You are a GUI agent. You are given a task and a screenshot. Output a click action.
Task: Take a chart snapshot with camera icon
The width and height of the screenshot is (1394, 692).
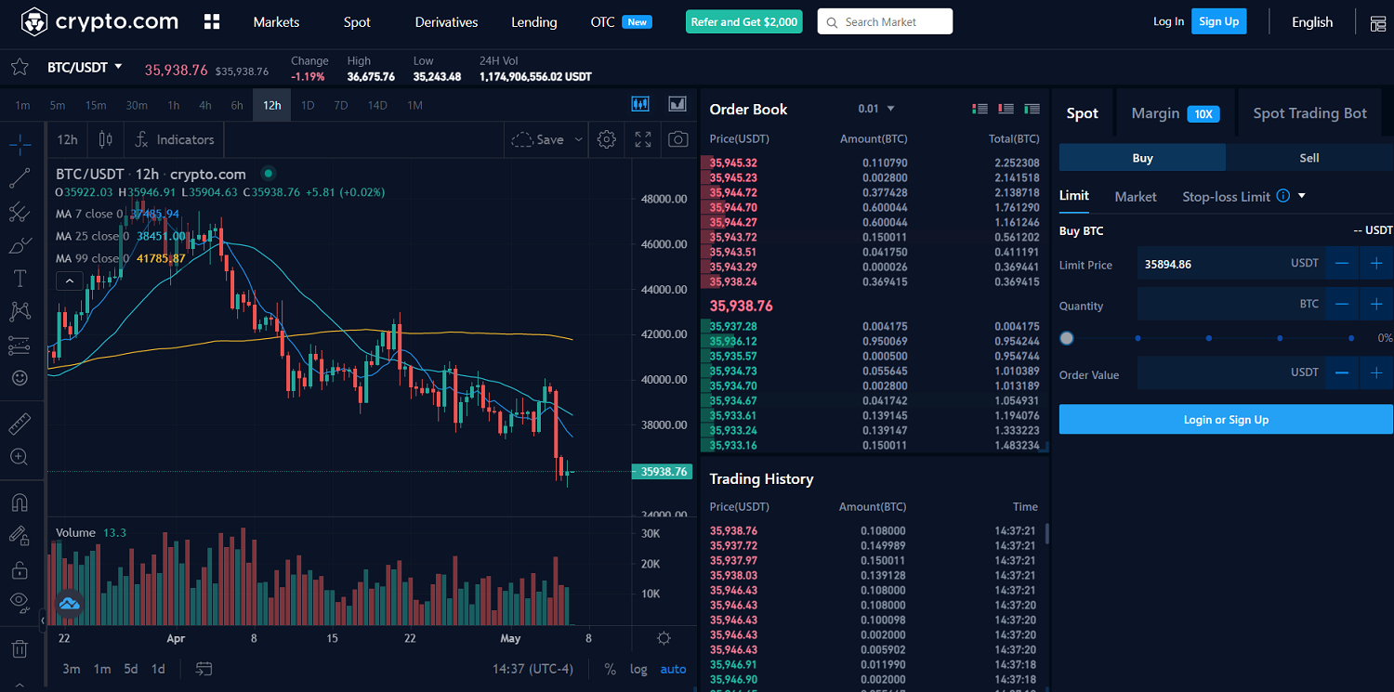(678, 139)
